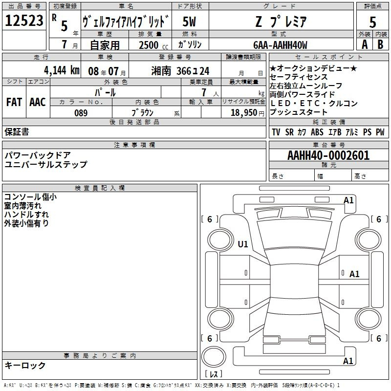Click sales point 左右独立ムーンルーフ
The height and width of the screenshot is (391, 391).
pos(306,86)
